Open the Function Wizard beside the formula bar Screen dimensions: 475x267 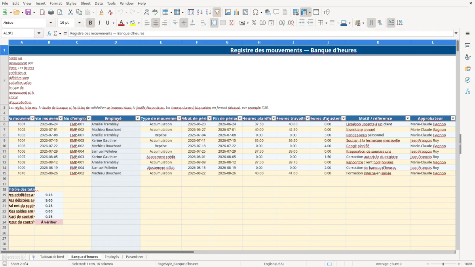49,34
